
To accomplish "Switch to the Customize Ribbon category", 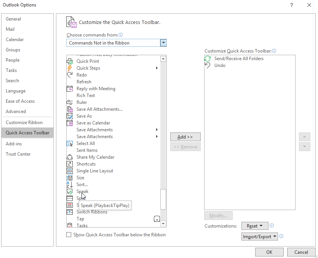I will pos(24,123).
